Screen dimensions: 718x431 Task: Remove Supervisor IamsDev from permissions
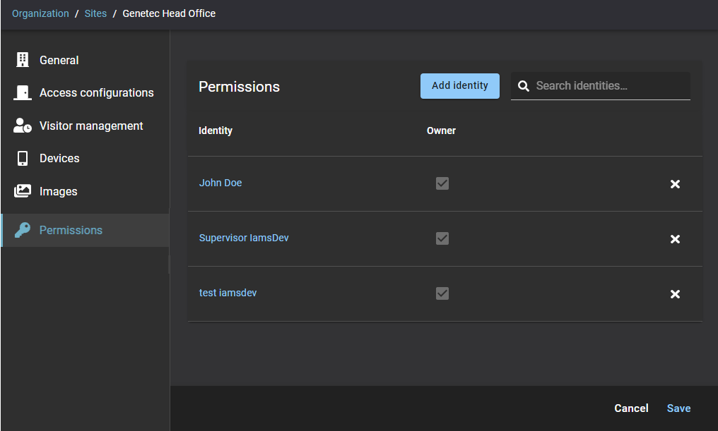(x=675, y=239)
